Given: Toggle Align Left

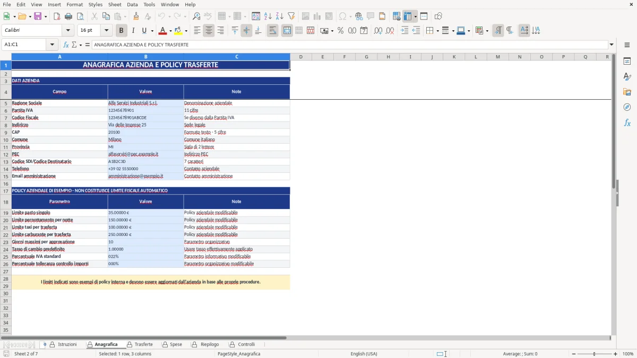Looking at the screenshot, I should [197, 31].
